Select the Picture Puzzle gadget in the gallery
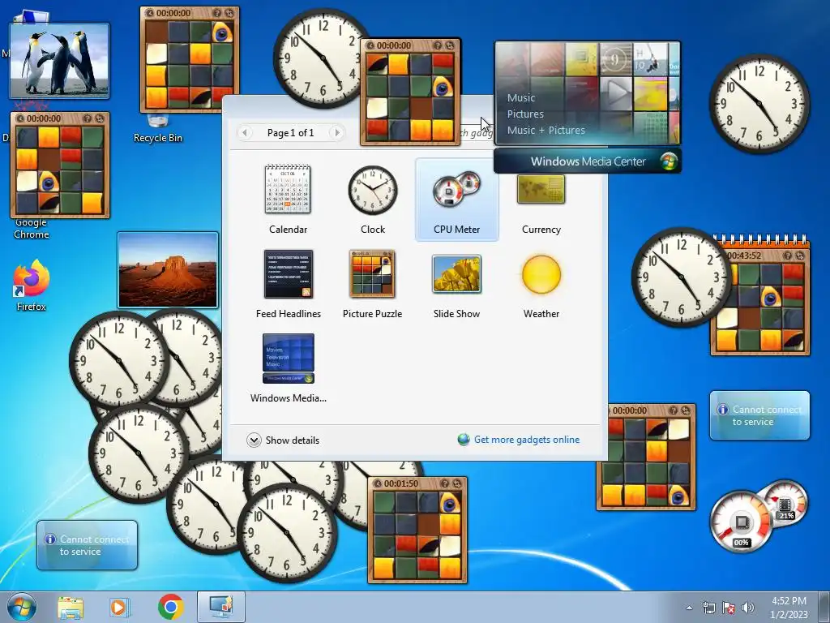Image resolution: width=830 pixels, height=623 pixels. pyautogui.click(x=373, y=284)
